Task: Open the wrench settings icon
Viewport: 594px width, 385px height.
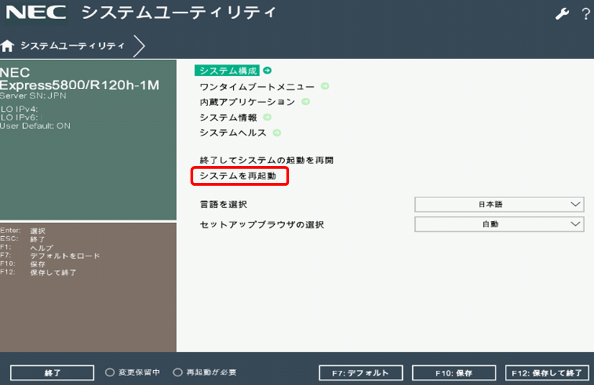Action: (x=562, y=14)
